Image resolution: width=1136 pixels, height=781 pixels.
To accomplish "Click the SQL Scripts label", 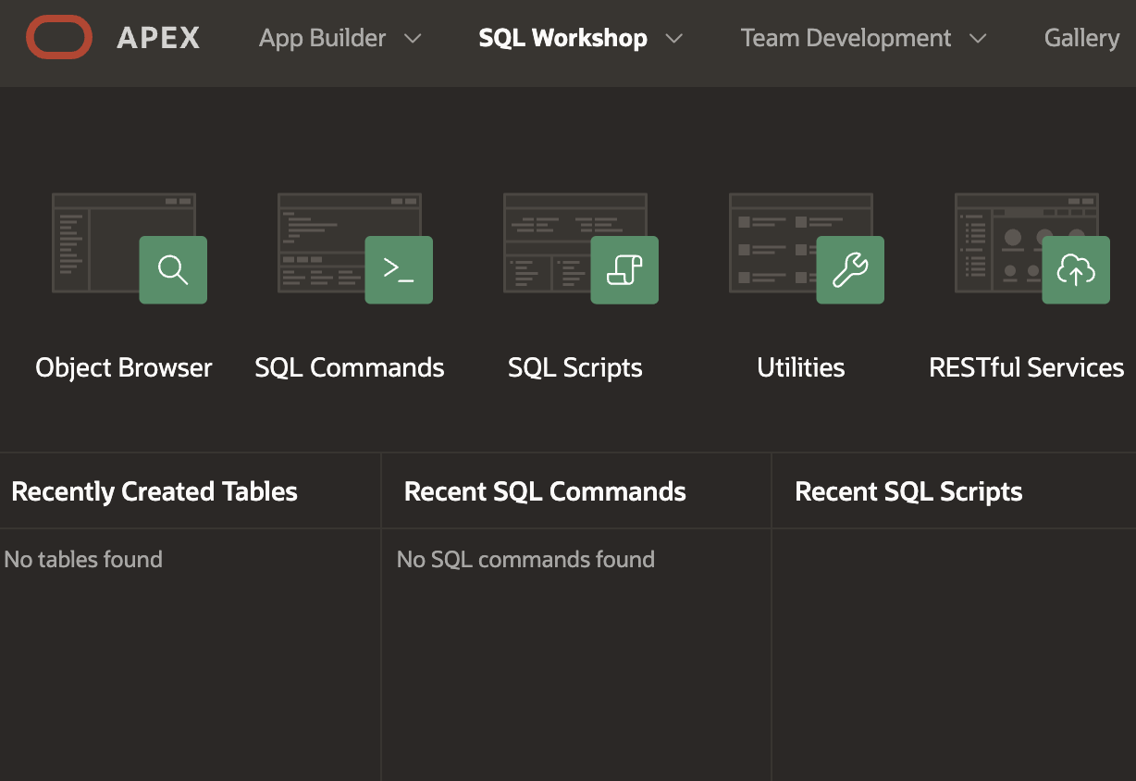I will tap(575, 367).
